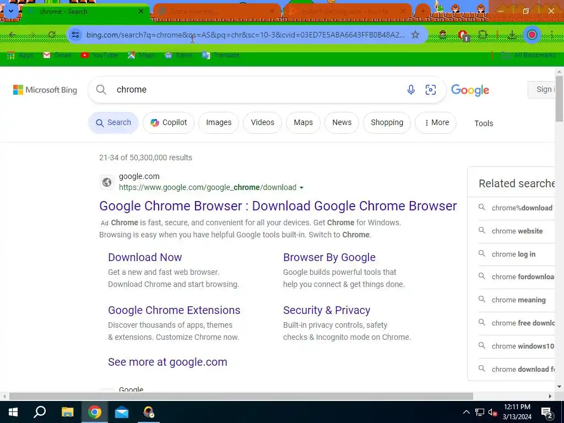Viewport: 564px width, 423px height.
Task: Click the address bar URL field
Action: pos(245,35)
